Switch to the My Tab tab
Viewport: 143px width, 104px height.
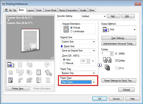11,10
